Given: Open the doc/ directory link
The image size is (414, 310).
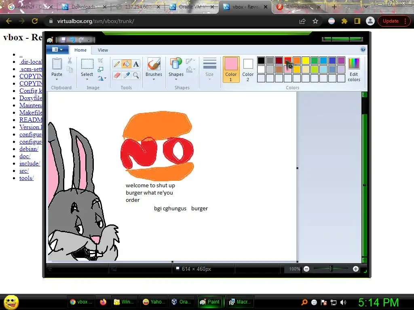Looking at the screenshot, I should coord(25,156).
